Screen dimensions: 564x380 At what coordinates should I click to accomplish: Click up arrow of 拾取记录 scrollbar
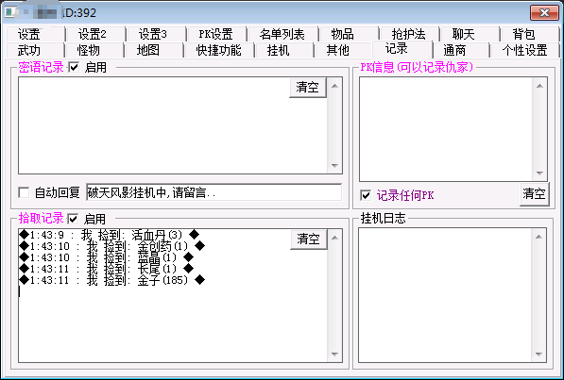tap(334, 238)
